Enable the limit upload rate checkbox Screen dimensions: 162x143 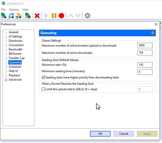[44, 89]
